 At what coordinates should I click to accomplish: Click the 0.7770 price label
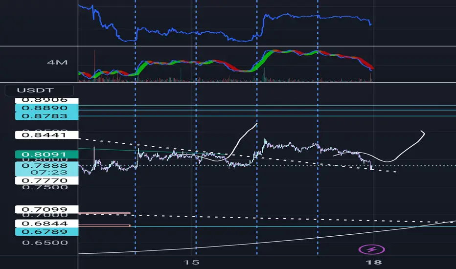46,180
